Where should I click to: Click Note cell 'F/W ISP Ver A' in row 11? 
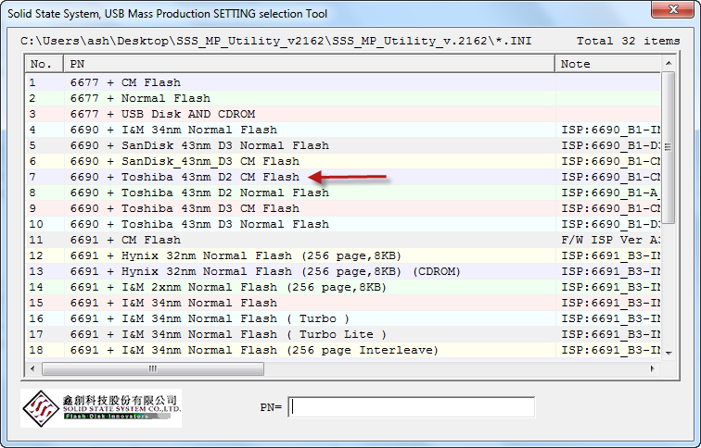click(608, 240)
